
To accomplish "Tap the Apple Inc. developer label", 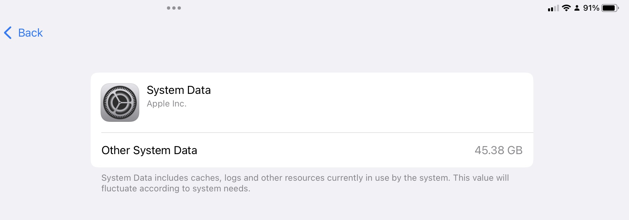I will tap(167, 104).
